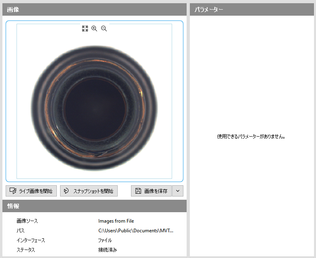Click the C:\Users\Public file path value
Viewport: 316px width, 258px height.
click(137, 231)
